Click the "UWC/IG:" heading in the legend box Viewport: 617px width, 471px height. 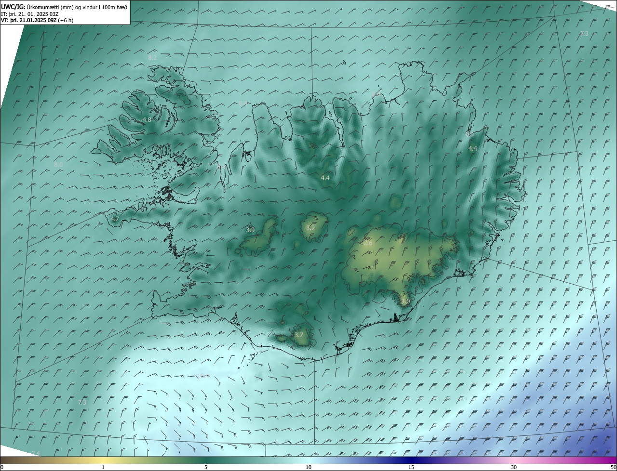point(13,7)
